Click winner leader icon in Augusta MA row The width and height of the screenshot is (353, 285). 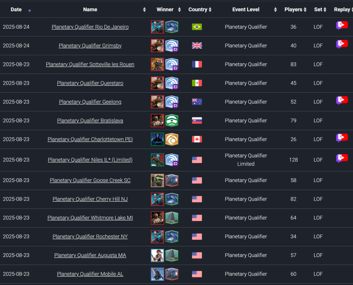click(x=157, y=255)
